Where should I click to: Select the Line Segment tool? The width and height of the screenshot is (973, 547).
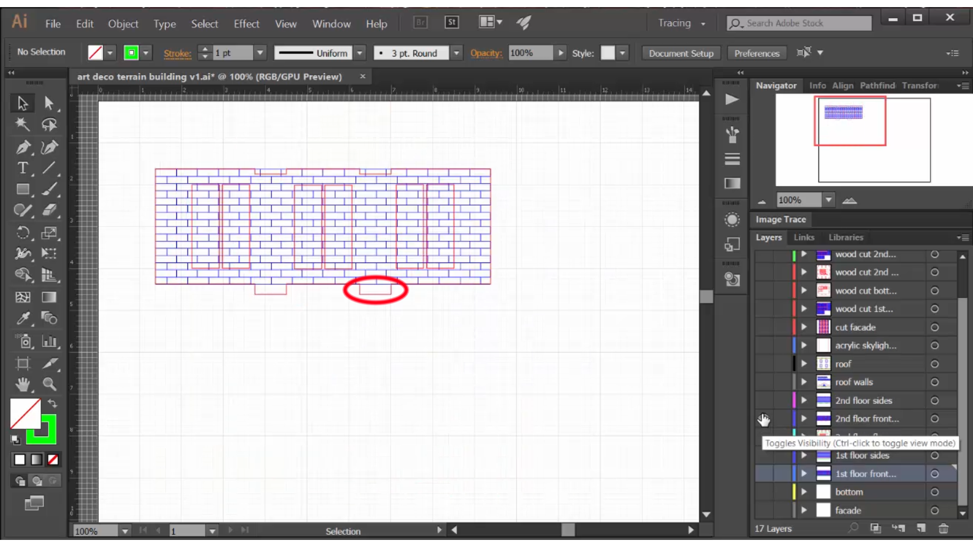pyautogui.click(x=49, y=168)
